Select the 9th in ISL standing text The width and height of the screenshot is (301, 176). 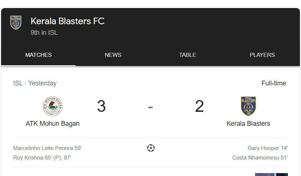(44, 33)
